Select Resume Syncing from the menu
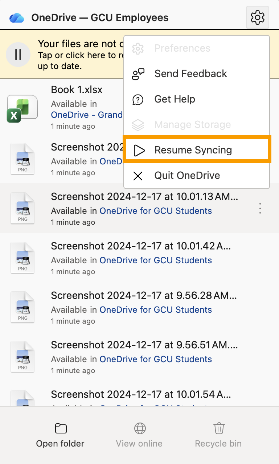This screenshot has height=464, width=279. (x=193, y=150)
